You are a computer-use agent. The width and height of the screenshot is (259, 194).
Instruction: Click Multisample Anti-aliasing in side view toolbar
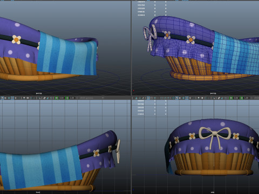point(206,98)
